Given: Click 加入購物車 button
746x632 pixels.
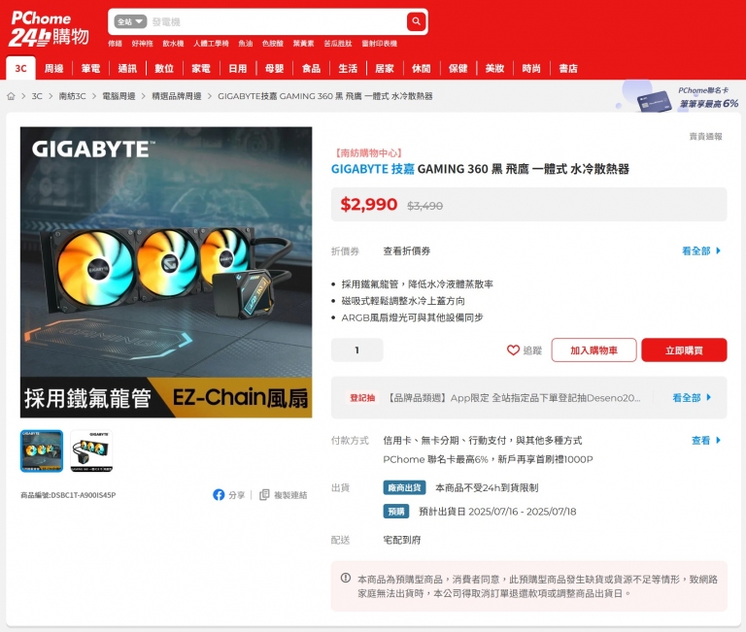Looking at the screenshot, I should point(593,350).
